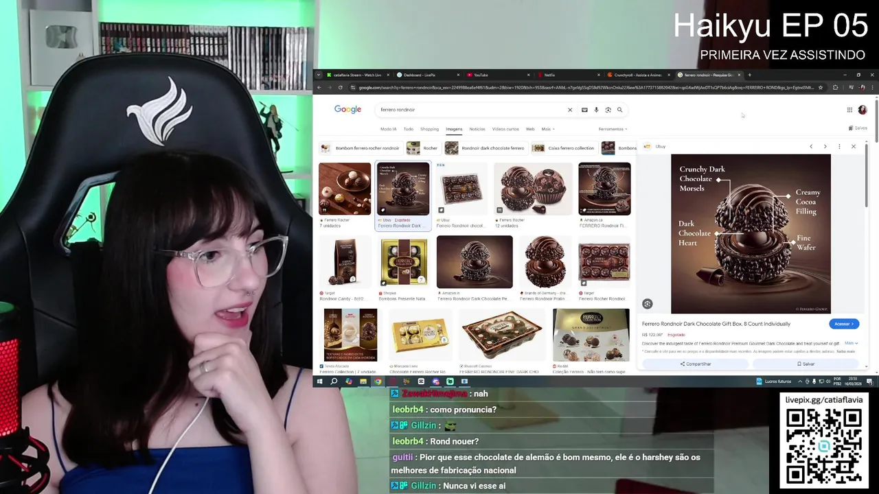Close the image preview panel
Viewport: 879px width, 494px height.
coord(854,146)
